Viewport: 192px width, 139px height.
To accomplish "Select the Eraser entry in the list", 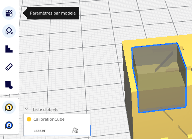I will (x=57, y=130).
